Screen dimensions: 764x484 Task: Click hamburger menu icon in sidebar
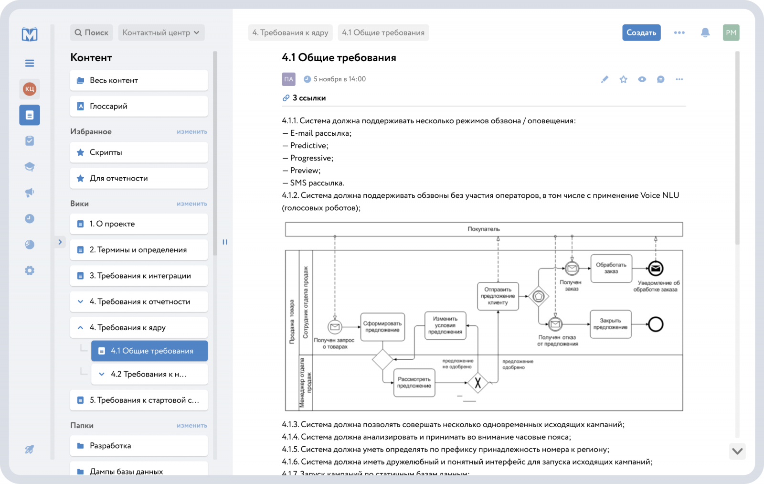30,63
